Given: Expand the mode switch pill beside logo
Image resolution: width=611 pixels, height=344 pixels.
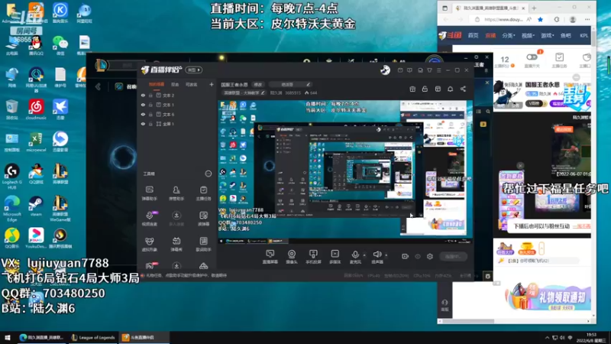Looking at the screenshot, I should [x=194, y=70].
